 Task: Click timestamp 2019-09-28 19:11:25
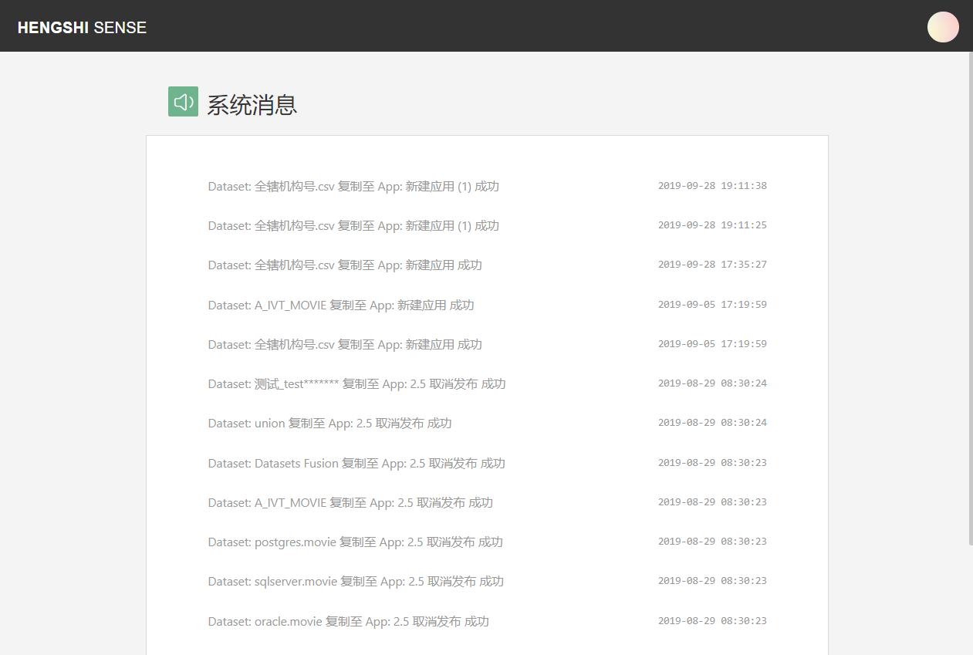point(712,225)
